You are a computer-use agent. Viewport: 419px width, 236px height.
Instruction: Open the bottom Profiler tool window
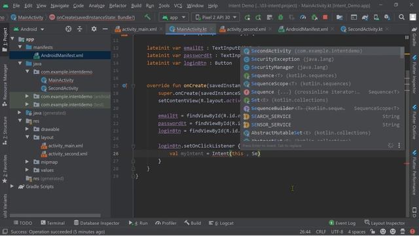click(166, 223)
